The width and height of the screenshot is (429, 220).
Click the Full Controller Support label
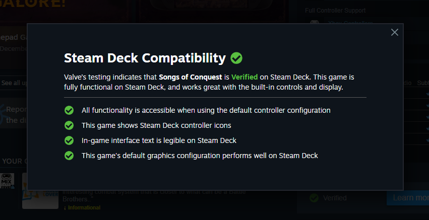pyautogui.click(x=335, y=11)
